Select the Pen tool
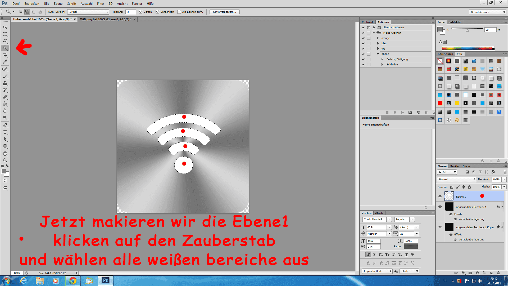This screenshot has height=286, width=508. (x=5, y=125)
